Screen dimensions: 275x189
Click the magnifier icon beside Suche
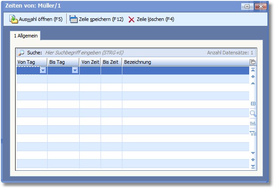(x=21, y=53)
